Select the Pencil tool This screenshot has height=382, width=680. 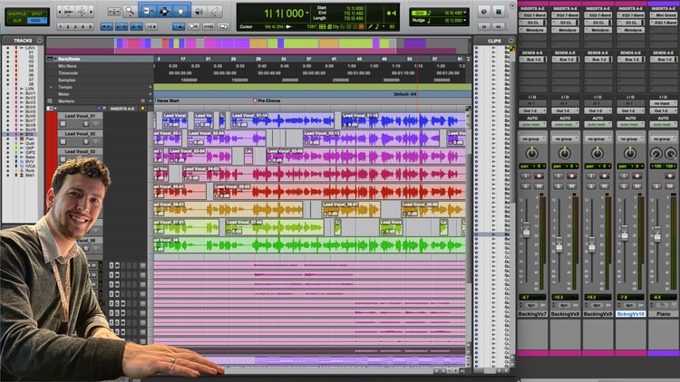pos(215,11)
